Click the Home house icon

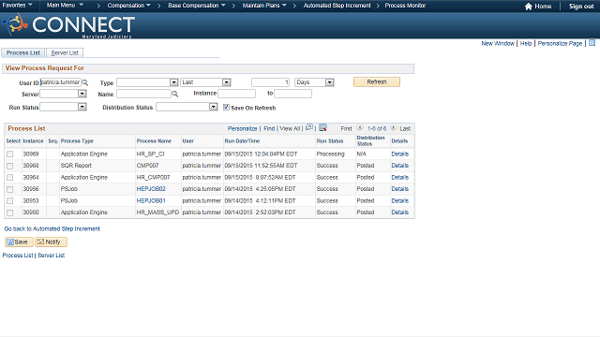[x=528, y=7]
